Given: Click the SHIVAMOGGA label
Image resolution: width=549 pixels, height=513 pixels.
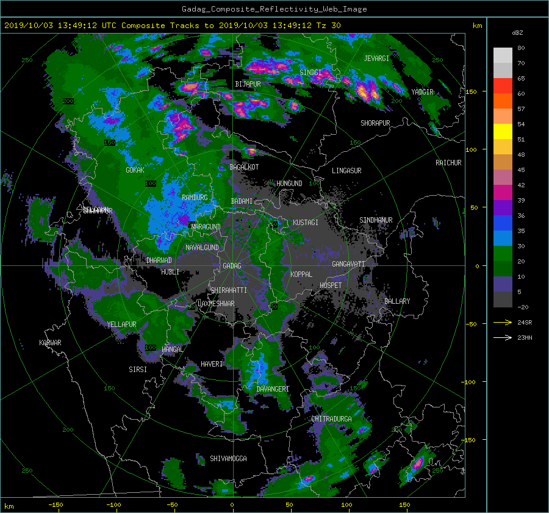Looking at the screenshot, I should [x=228, y=459].
